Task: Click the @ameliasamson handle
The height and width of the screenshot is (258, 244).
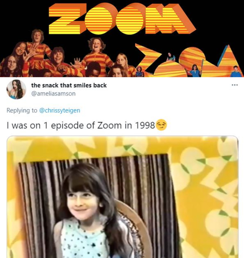Action: (53, 94)
